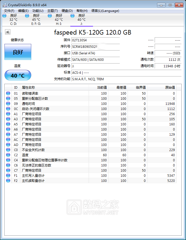Click the supported features S.M.A.R.T., NCQ, TRIM

tap(126, 79)
